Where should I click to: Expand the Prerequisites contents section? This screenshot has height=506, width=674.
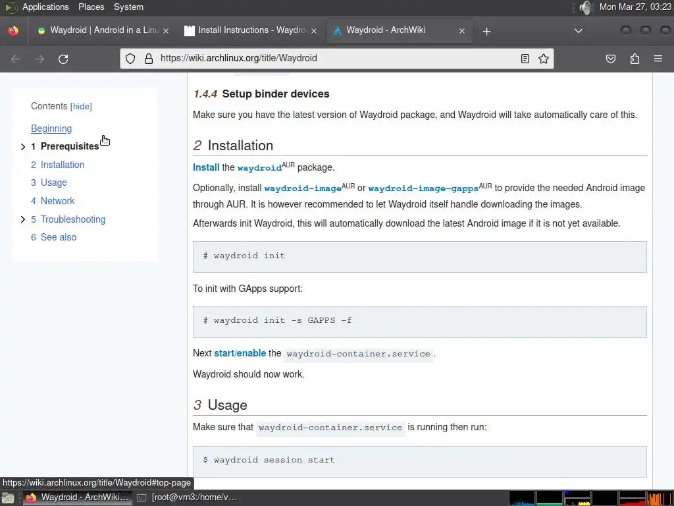[23, 147]
